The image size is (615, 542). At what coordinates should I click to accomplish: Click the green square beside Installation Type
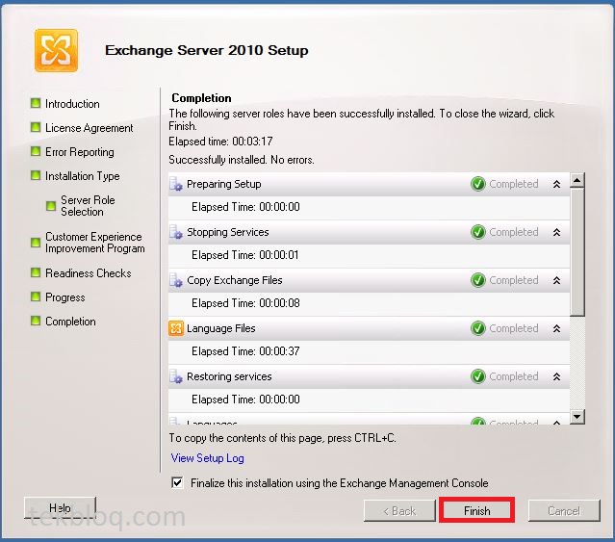coord(36,175)
